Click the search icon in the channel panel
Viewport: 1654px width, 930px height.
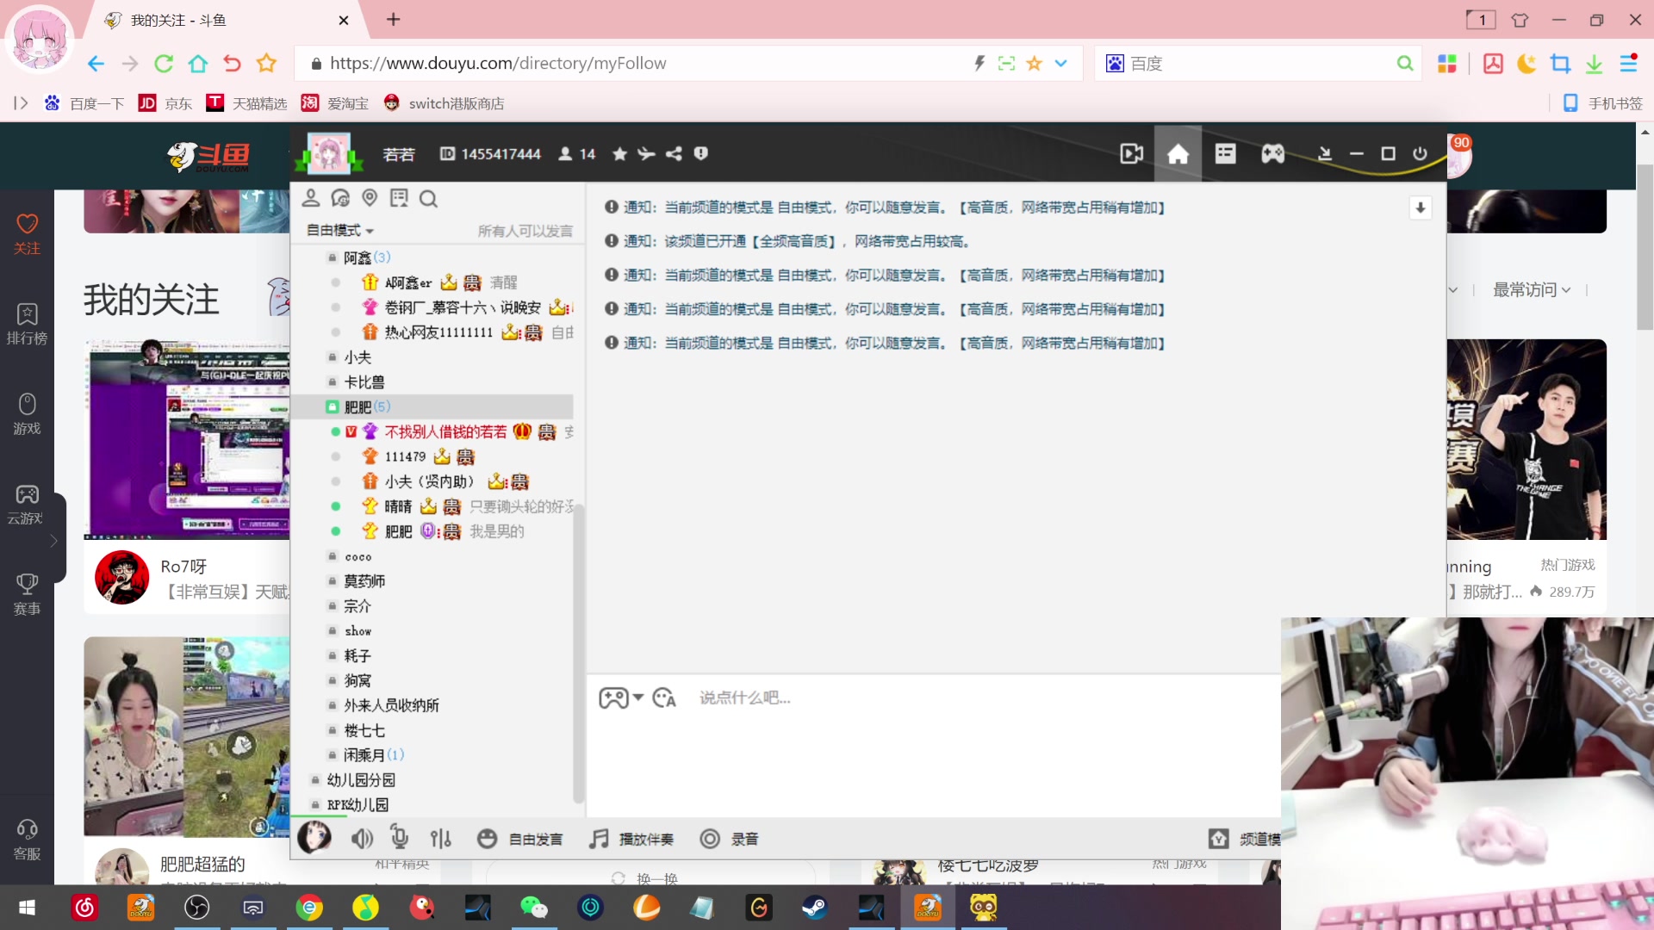[428, 199]
